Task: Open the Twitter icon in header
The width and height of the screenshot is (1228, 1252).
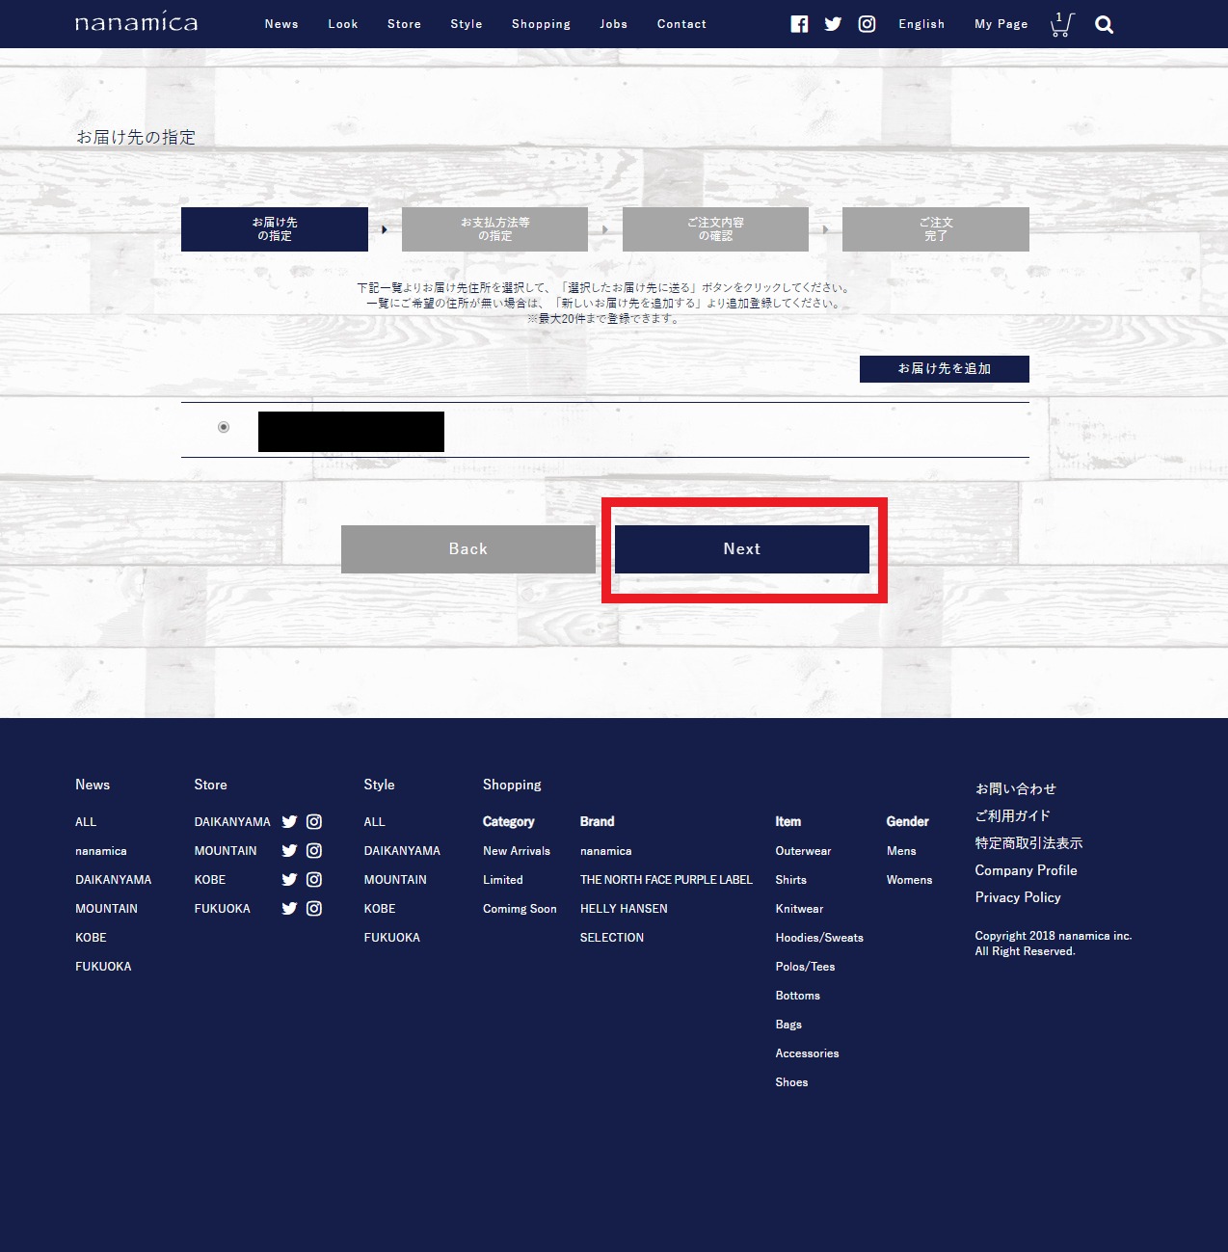Action: pyautogui.click(x=833, y=24)
